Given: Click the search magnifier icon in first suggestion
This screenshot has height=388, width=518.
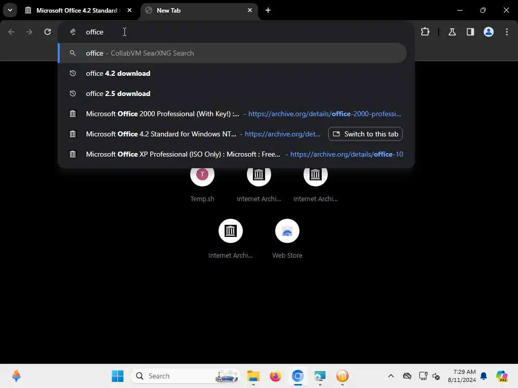Looking at the screenshot, I should tap(73, 53).
